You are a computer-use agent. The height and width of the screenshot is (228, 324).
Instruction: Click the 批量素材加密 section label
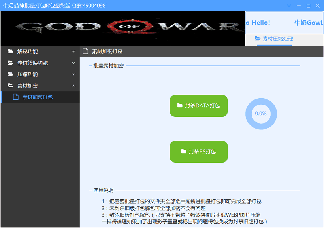108,66
